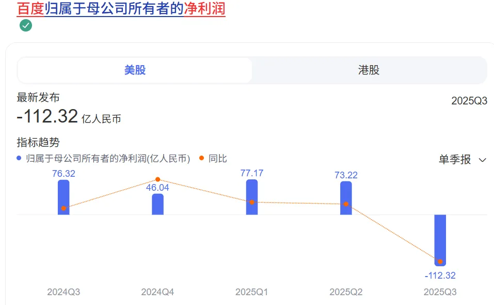Click the -112.32 value below the bar
The height and width of the screenshot is (305, 494).
coord(440,276)
